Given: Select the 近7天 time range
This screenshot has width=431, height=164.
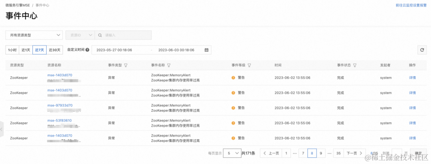Looking at the screenshot, I should 39,50.
